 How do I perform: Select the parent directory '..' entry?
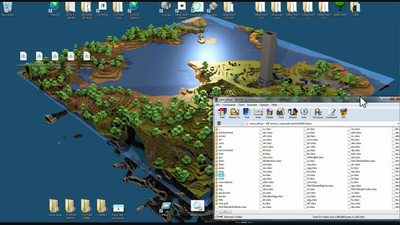pos(217,129)
